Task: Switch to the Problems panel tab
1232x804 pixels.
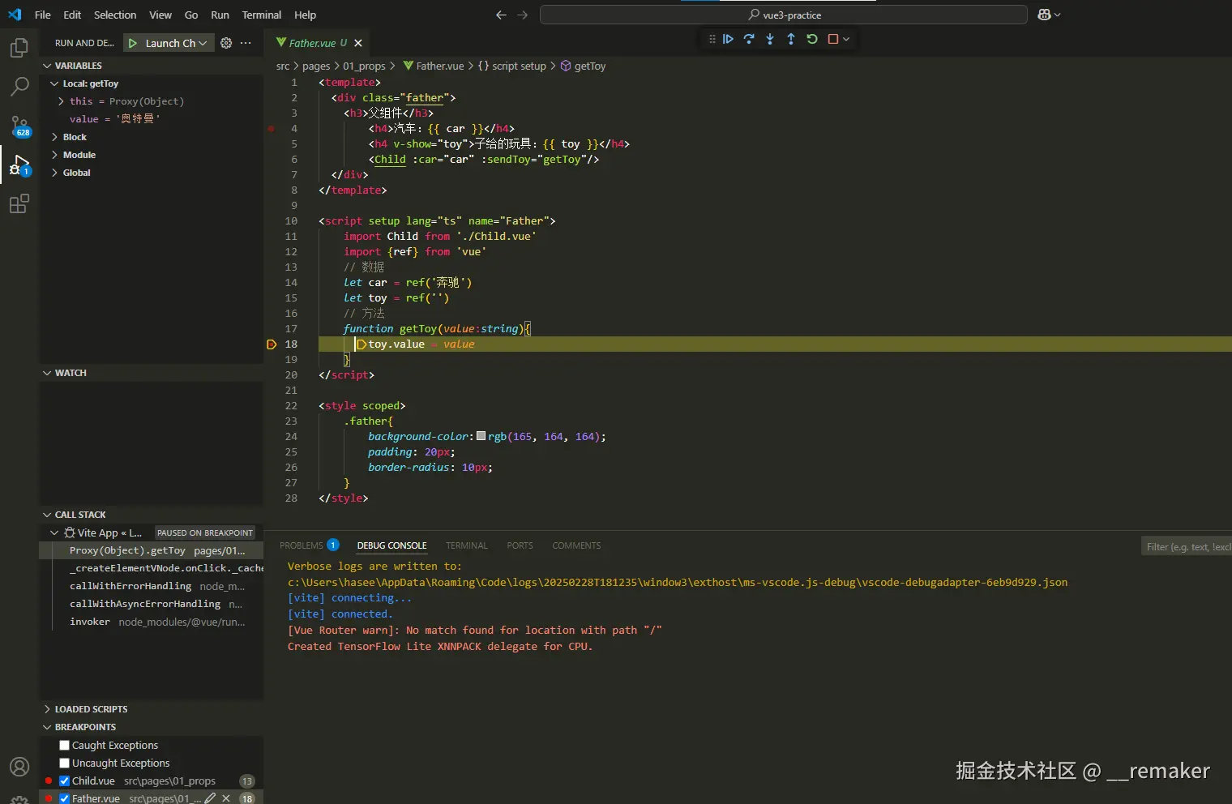Action: point(302,545)
